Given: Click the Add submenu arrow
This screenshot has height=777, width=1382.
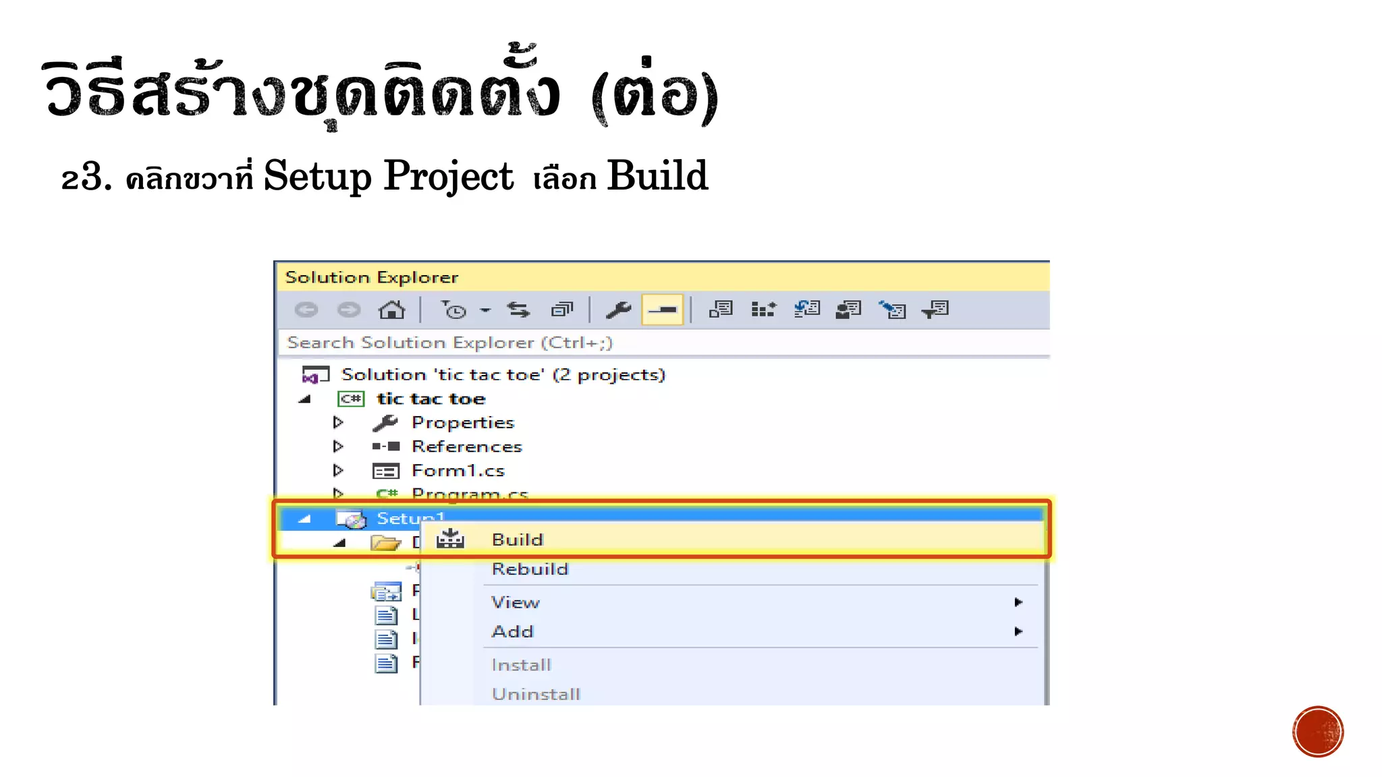Looking at the screenshot, I should tap(1018, 632).
